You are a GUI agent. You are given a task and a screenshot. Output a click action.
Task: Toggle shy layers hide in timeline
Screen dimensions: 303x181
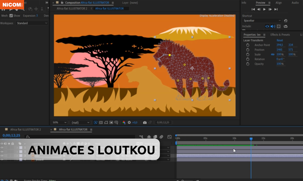[149, 137]
